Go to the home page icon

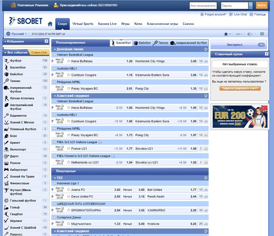(50, 24)
